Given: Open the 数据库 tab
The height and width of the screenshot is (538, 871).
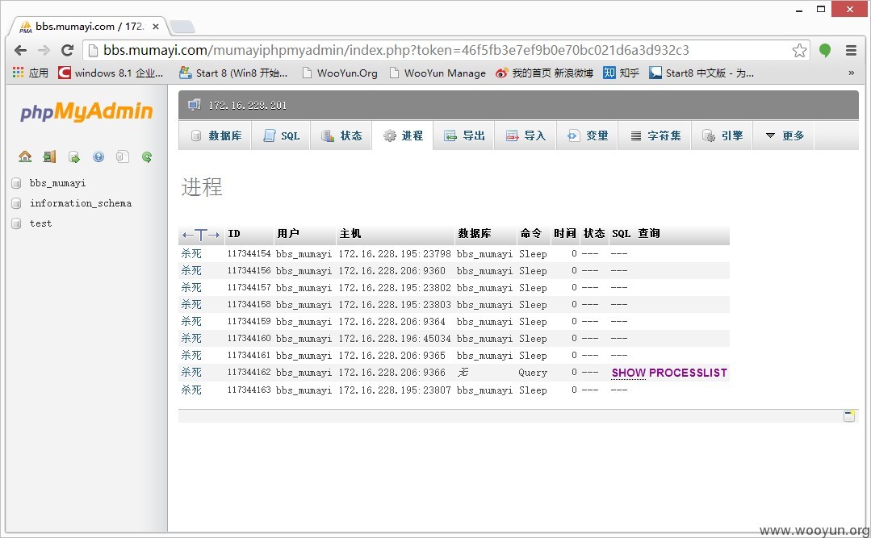Looking at the screenshot, I should (216, 136).
